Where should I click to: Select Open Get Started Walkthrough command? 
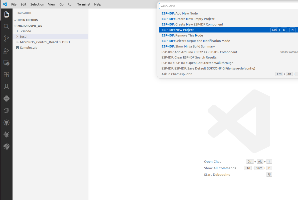click(x=228, y=63)
